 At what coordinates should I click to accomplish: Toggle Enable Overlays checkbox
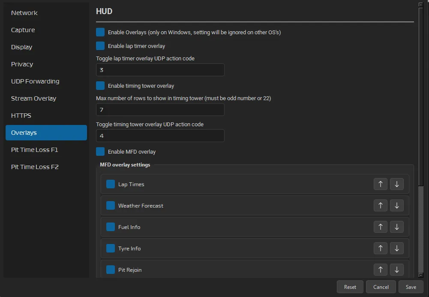100,32
